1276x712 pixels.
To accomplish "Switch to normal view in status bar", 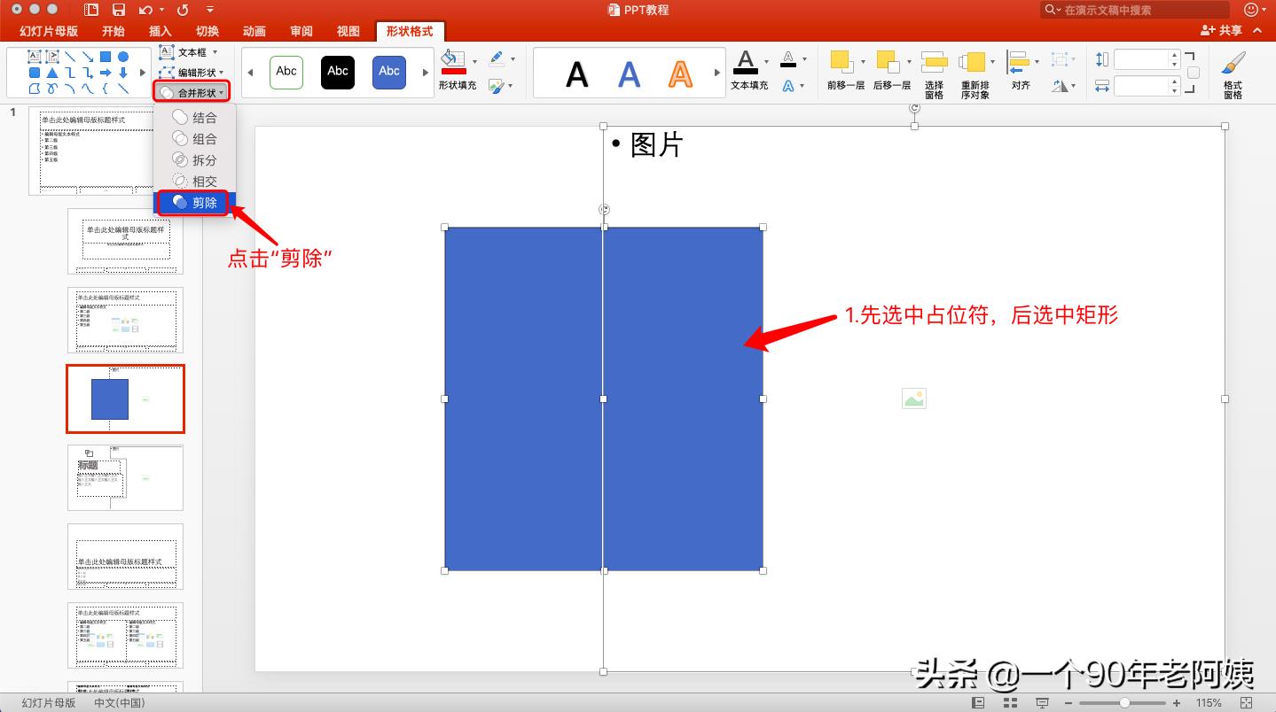I will (x=978, y=701).
